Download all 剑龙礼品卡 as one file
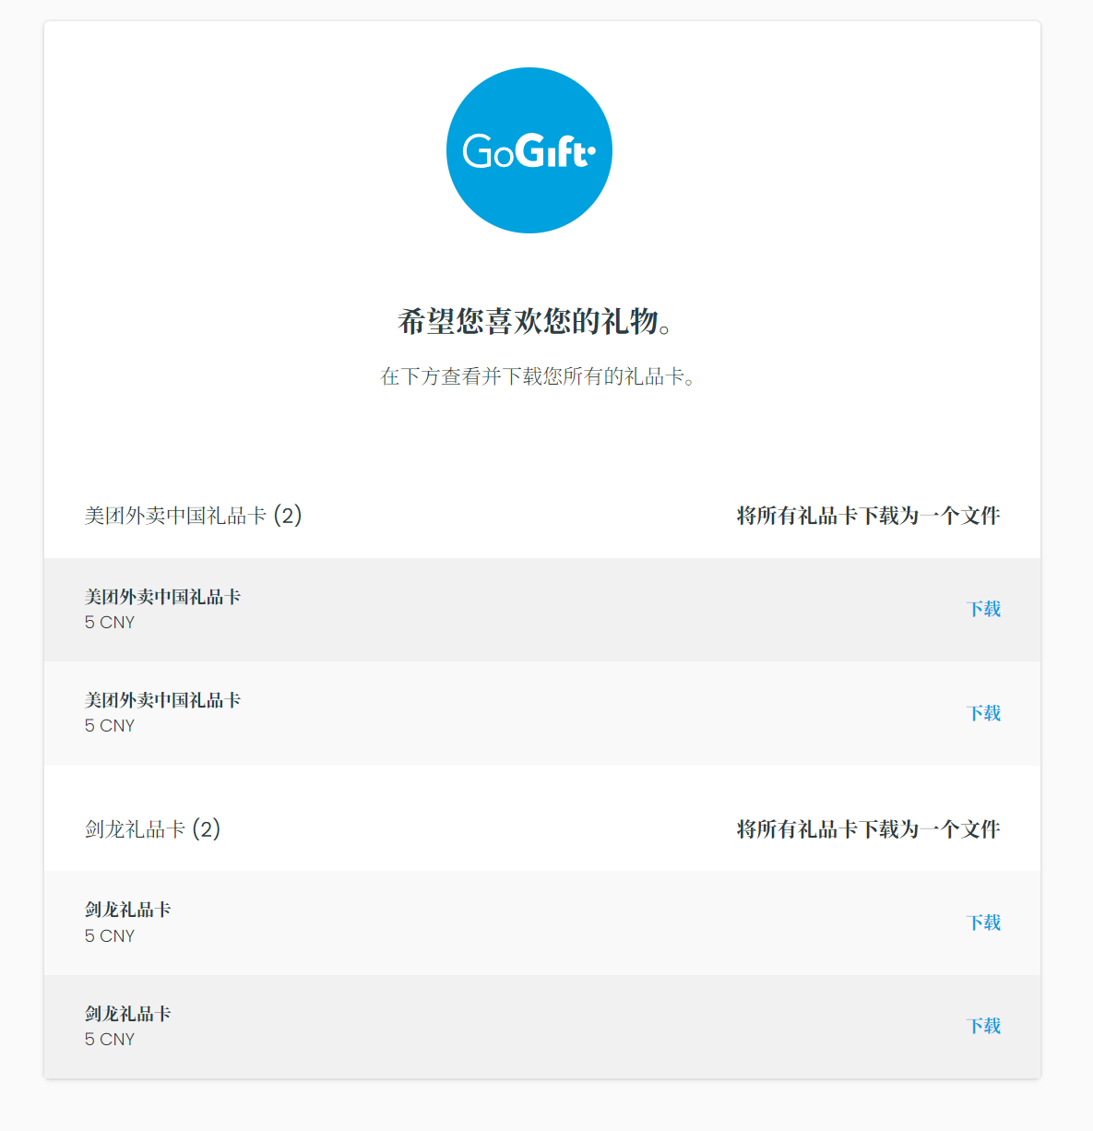This screenshot has height=1131, width=1093. coord(868,829)
